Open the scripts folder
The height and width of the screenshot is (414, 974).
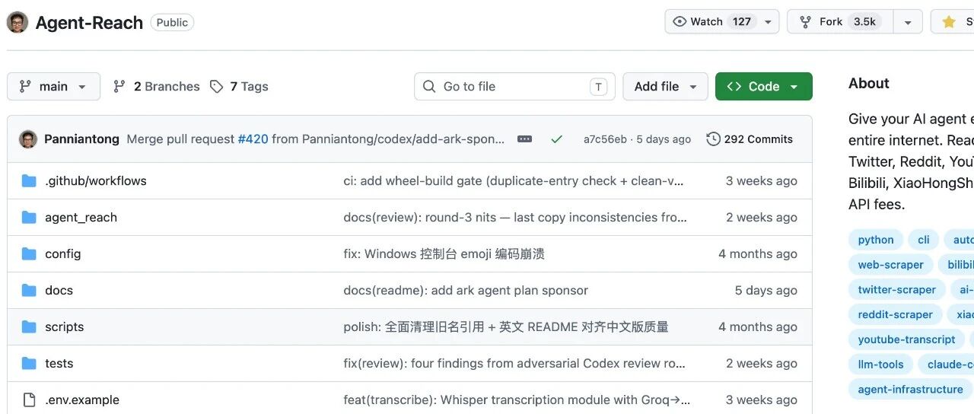[x=64, y=326]
